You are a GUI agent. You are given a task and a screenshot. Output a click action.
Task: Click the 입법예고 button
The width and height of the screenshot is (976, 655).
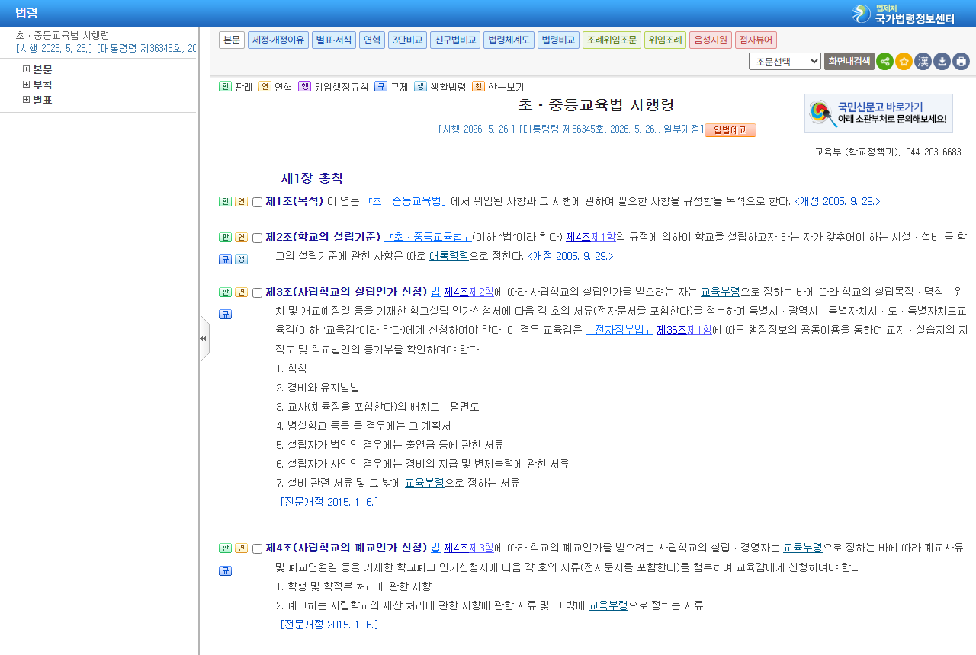730,130
